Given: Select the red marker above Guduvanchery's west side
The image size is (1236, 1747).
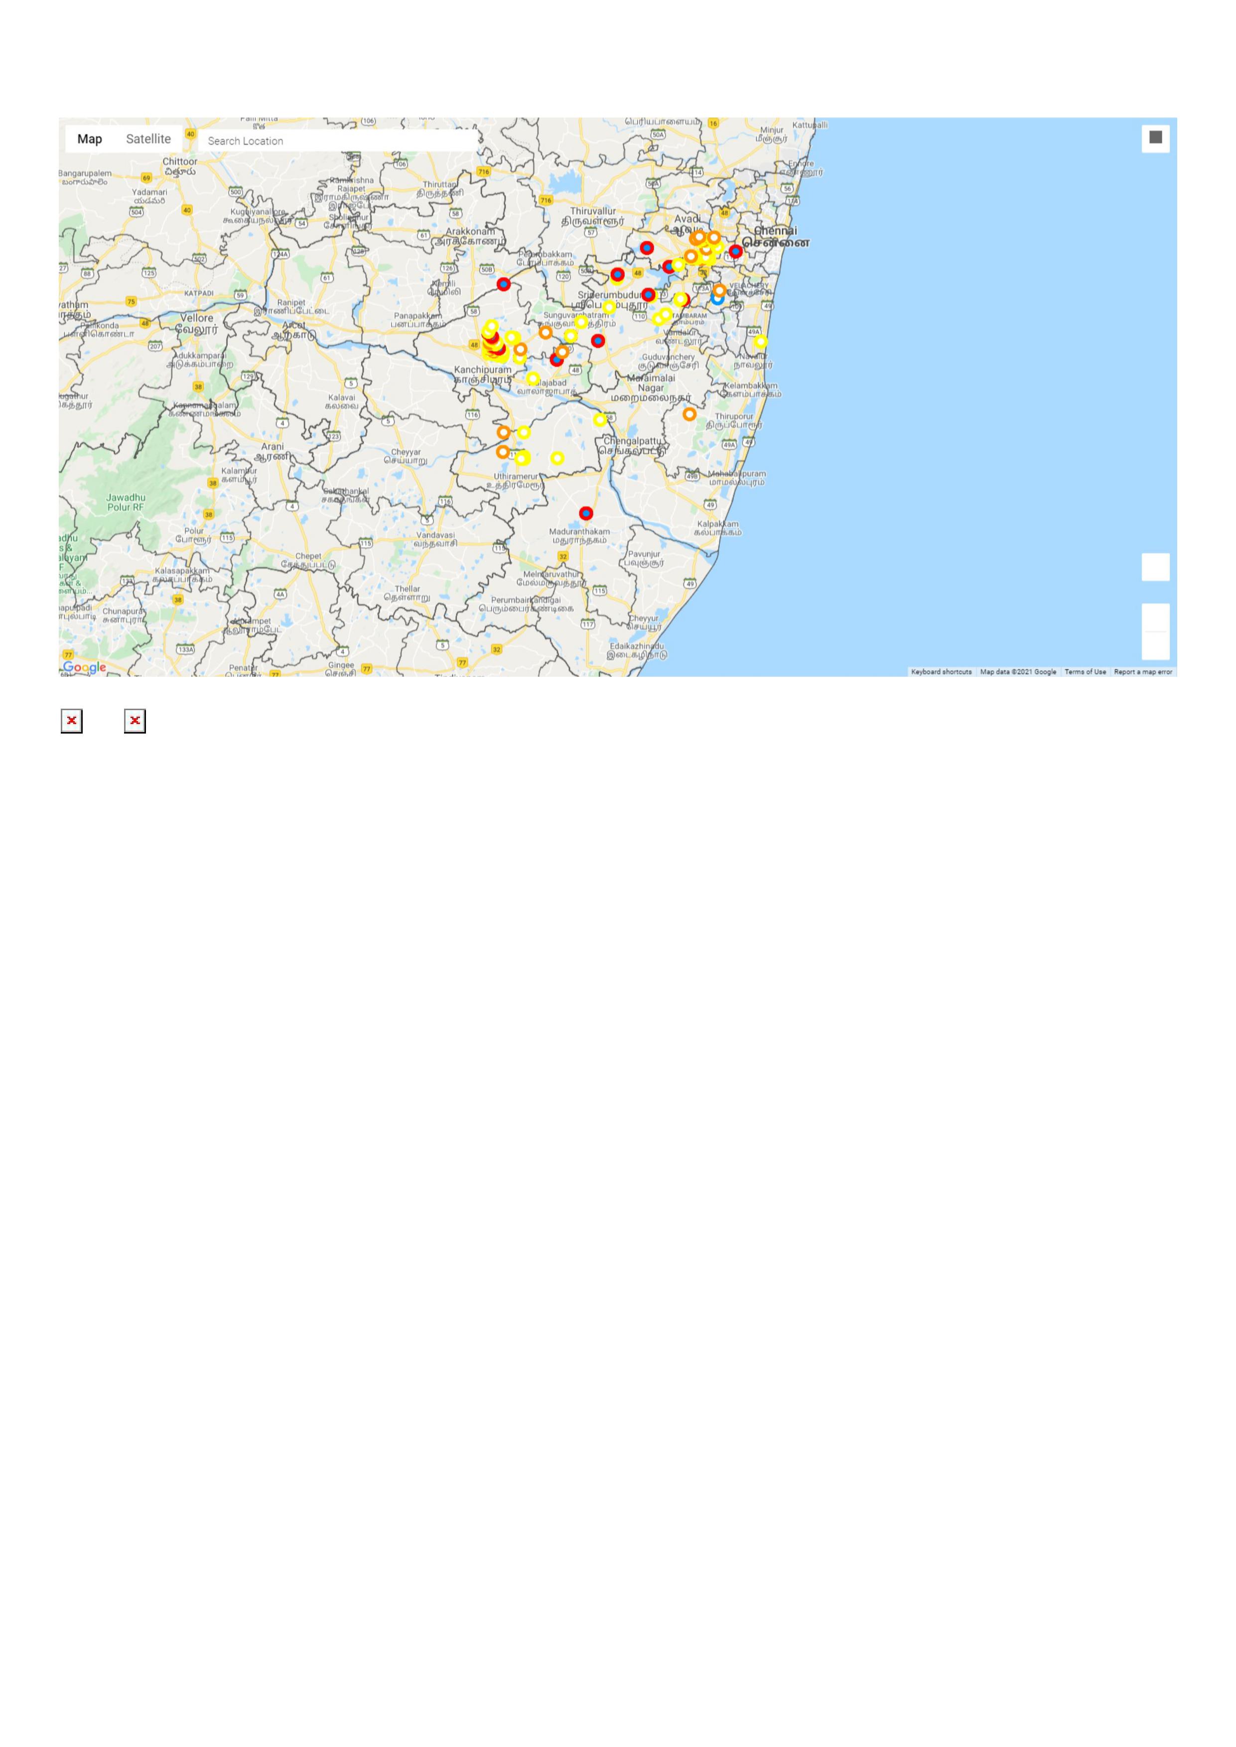Looking at the screenshot, I should [x=598, y=341].
